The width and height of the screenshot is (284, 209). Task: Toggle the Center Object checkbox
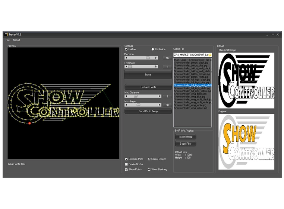pyautogui.click(x=149, y=159)
